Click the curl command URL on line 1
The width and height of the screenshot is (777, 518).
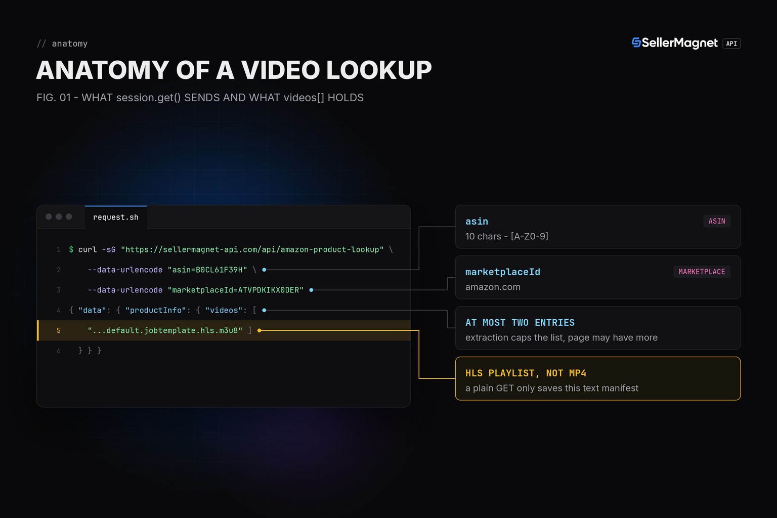coord(252,249)
